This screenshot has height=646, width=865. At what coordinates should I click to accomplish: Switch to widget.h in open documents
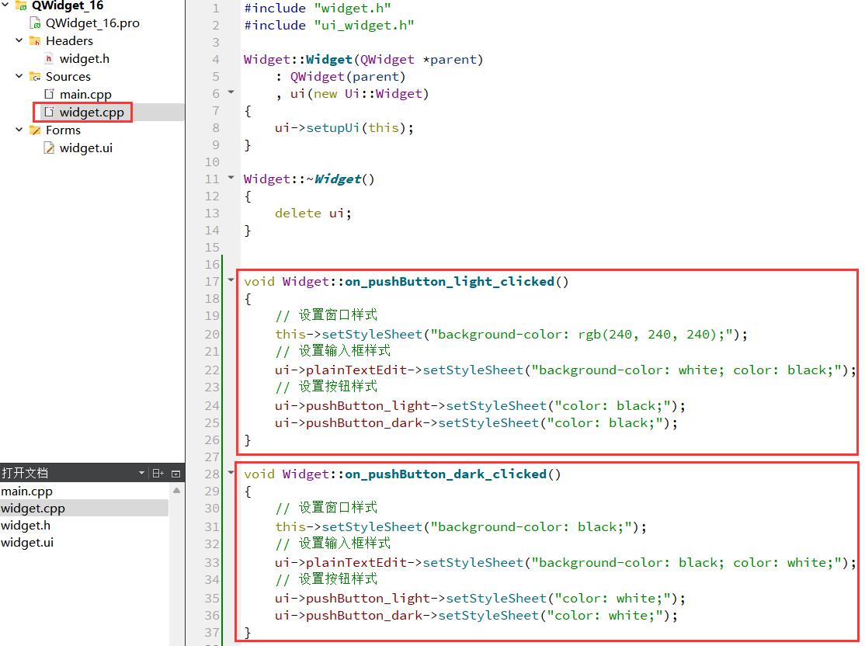click(84, 525)
